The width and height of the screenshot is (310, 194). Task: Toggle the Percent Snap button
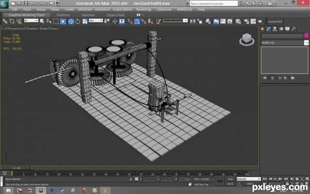[144, 21]
